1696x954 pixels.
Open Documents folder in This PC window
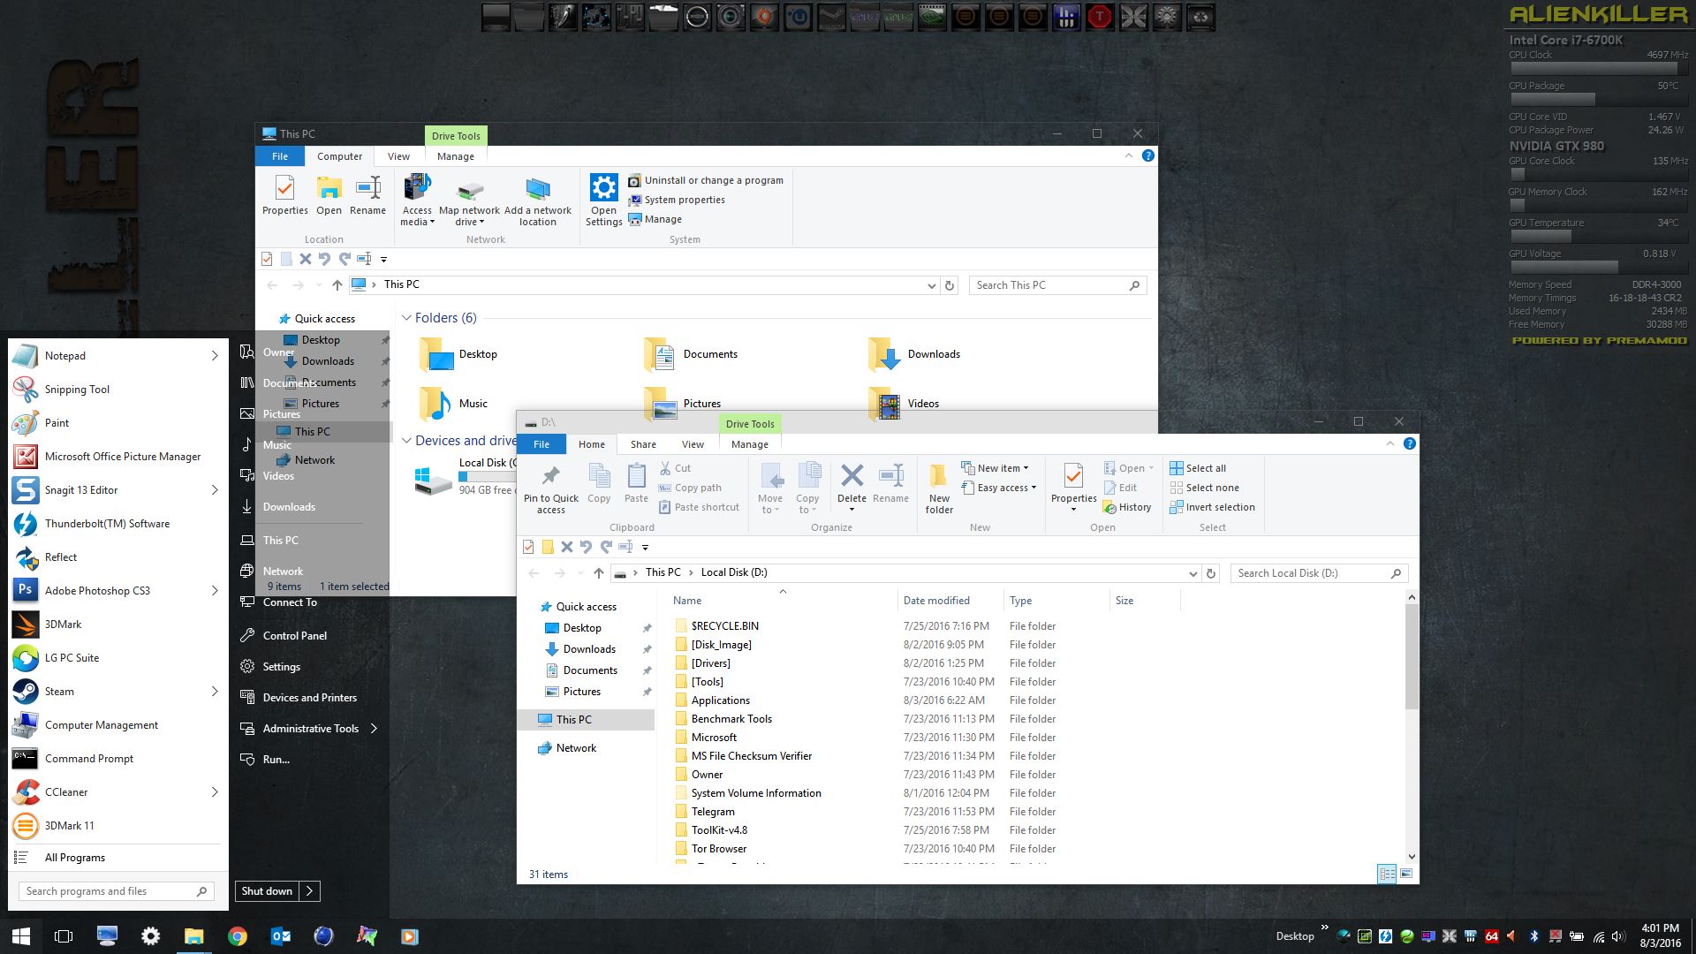[x=691, y=354]
